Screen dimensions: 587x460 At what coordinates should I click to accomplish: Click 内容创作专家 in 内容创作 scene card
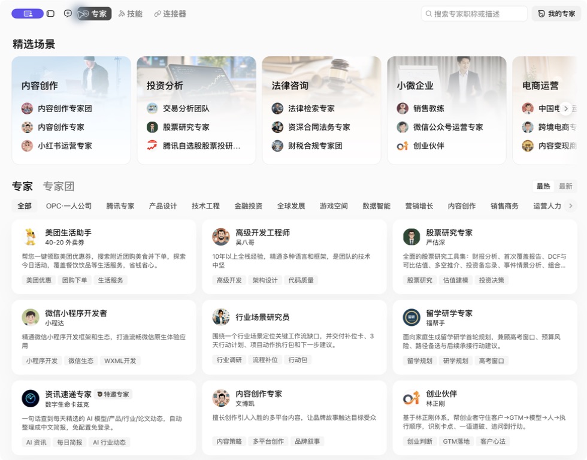pos(61,127)
